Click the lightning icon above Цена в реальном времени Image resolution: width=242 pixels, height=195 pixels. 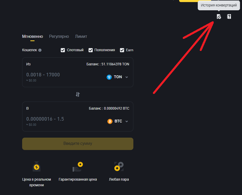pos(37,167)
